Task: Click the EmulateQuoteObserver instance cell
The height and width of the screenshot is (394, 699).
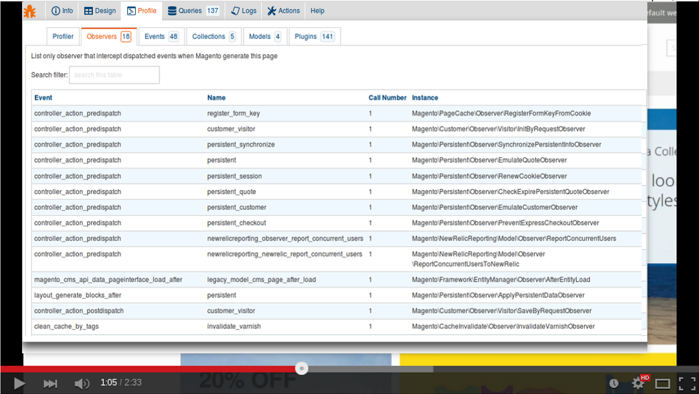Action: coord(489,160)
